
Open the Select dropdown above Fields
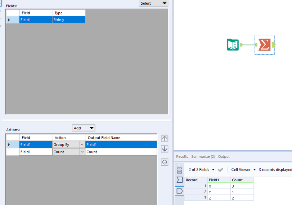(153, 3)
